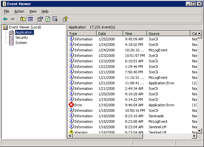Click the horizontal scrollbar thumb
Screen dimensions: 204x147
click(108, 136)
